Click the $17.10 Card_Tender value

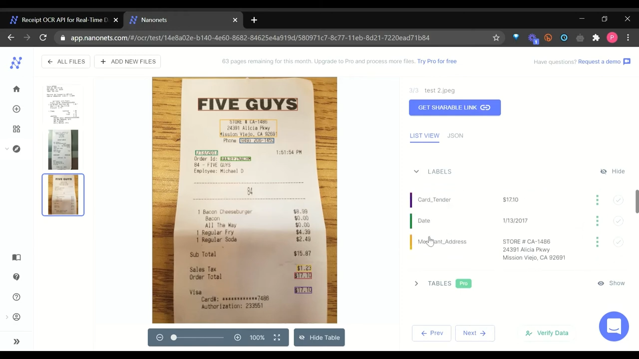[510, 199]
